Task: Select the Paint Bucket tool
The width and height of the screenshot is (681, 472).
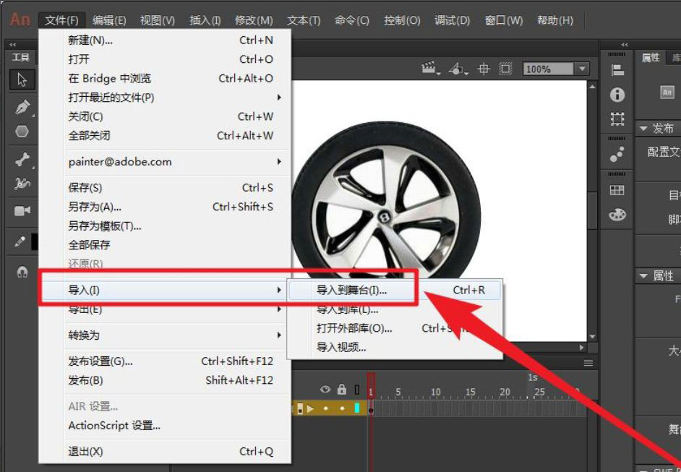Action: (x=22, y=184)
